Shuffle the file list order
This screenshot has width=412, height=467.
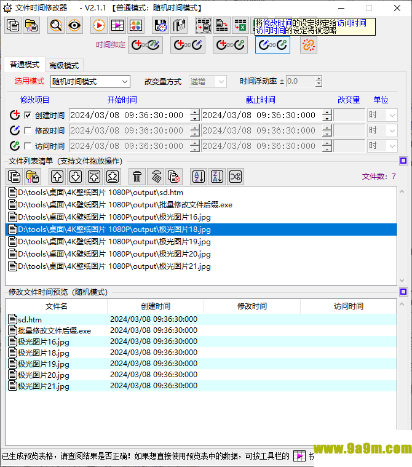point(236,177)
